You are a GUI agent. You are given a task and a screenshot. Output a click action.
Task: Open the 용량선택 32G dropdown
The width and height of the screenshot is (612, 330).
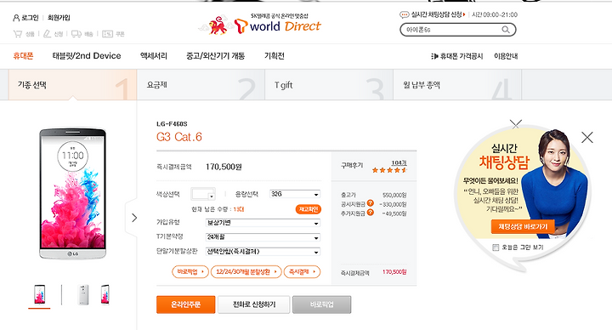[x=295, y=194]
